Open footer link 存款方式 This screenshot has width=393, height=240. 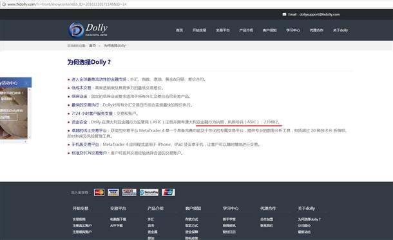tap(191, 219)
